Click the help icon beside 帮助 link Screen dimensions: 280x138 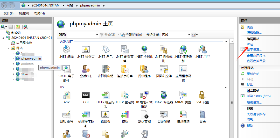[x=242, y=126]
